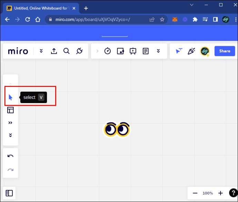
Task: Toggle the frames side panel
Action: 9,193
